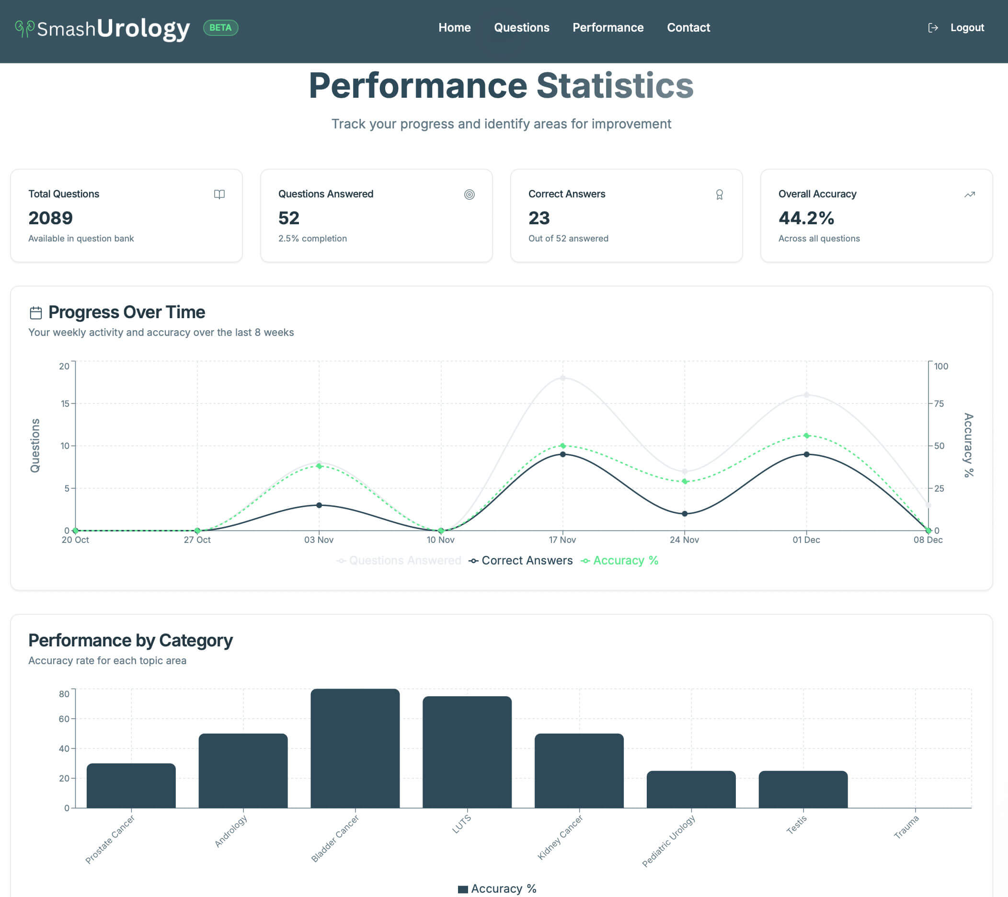Click the calendar icon beside Progress Over Time
1008x897 pixels.
[x=35, y=312]
